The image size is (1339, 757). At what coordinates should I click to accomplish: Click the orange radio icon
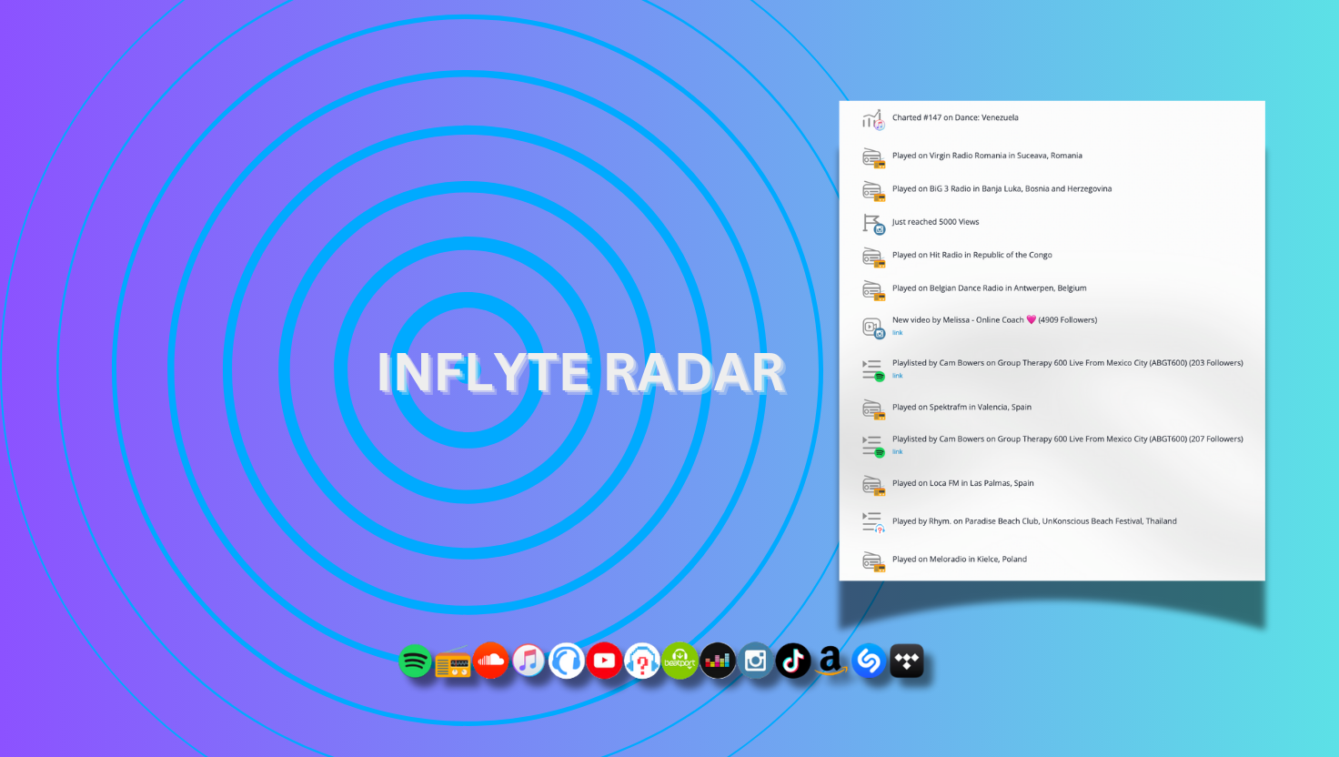click(453, 661)
